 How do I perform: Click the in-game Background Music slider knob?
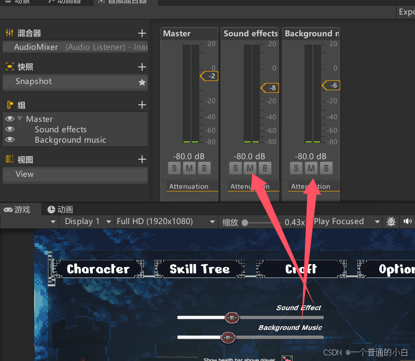[228, 338]
